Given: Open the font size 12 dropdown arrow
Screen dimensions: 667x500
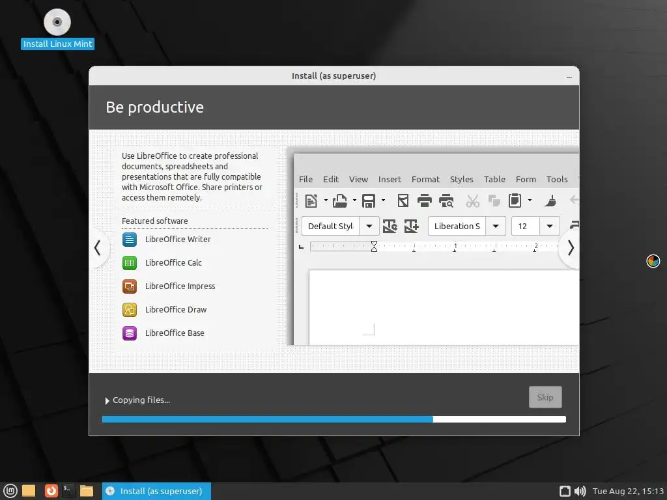Looking at the screenshot, I should (550, 226).
